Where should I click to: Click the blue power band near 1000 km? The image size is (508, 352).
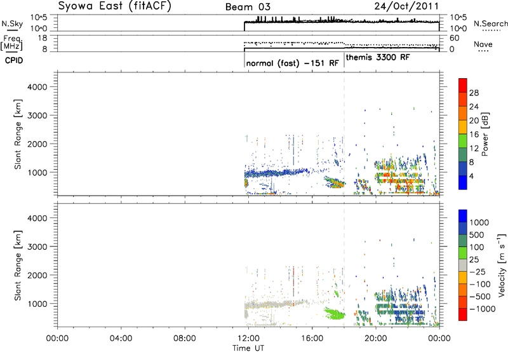tap(276, 173)
